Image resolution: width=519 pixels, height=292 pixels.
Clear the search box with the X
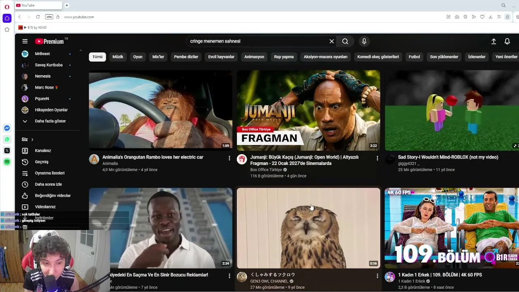[x=332, y=41]
